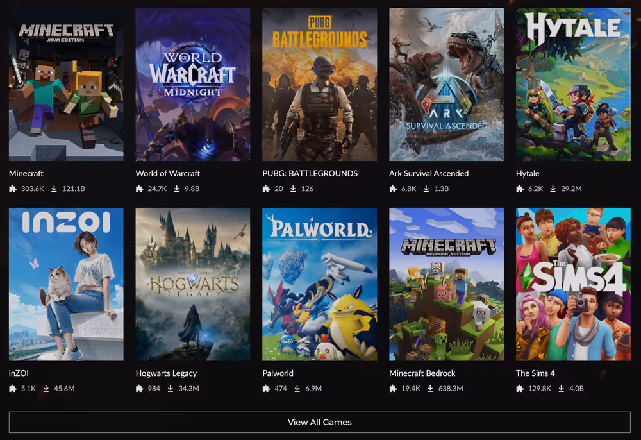Click the Ark Survival Ascended title link

[429, 173]
